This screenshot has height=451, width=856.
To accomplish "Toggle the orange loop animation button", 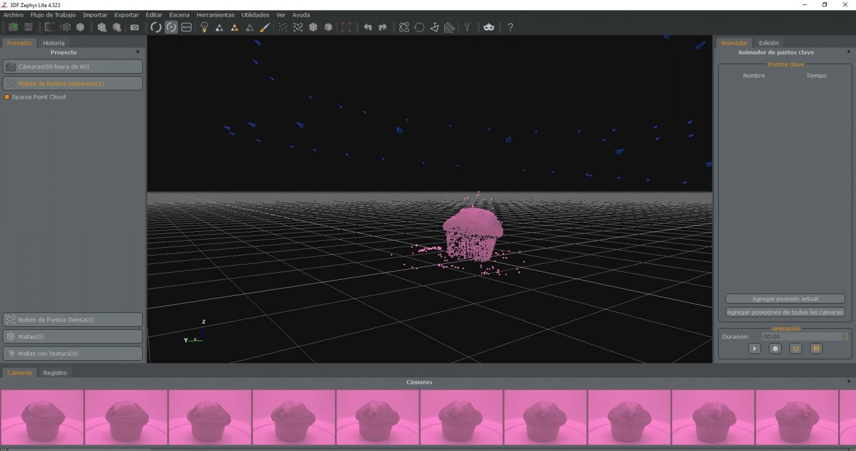I will (x=795, y=349).
